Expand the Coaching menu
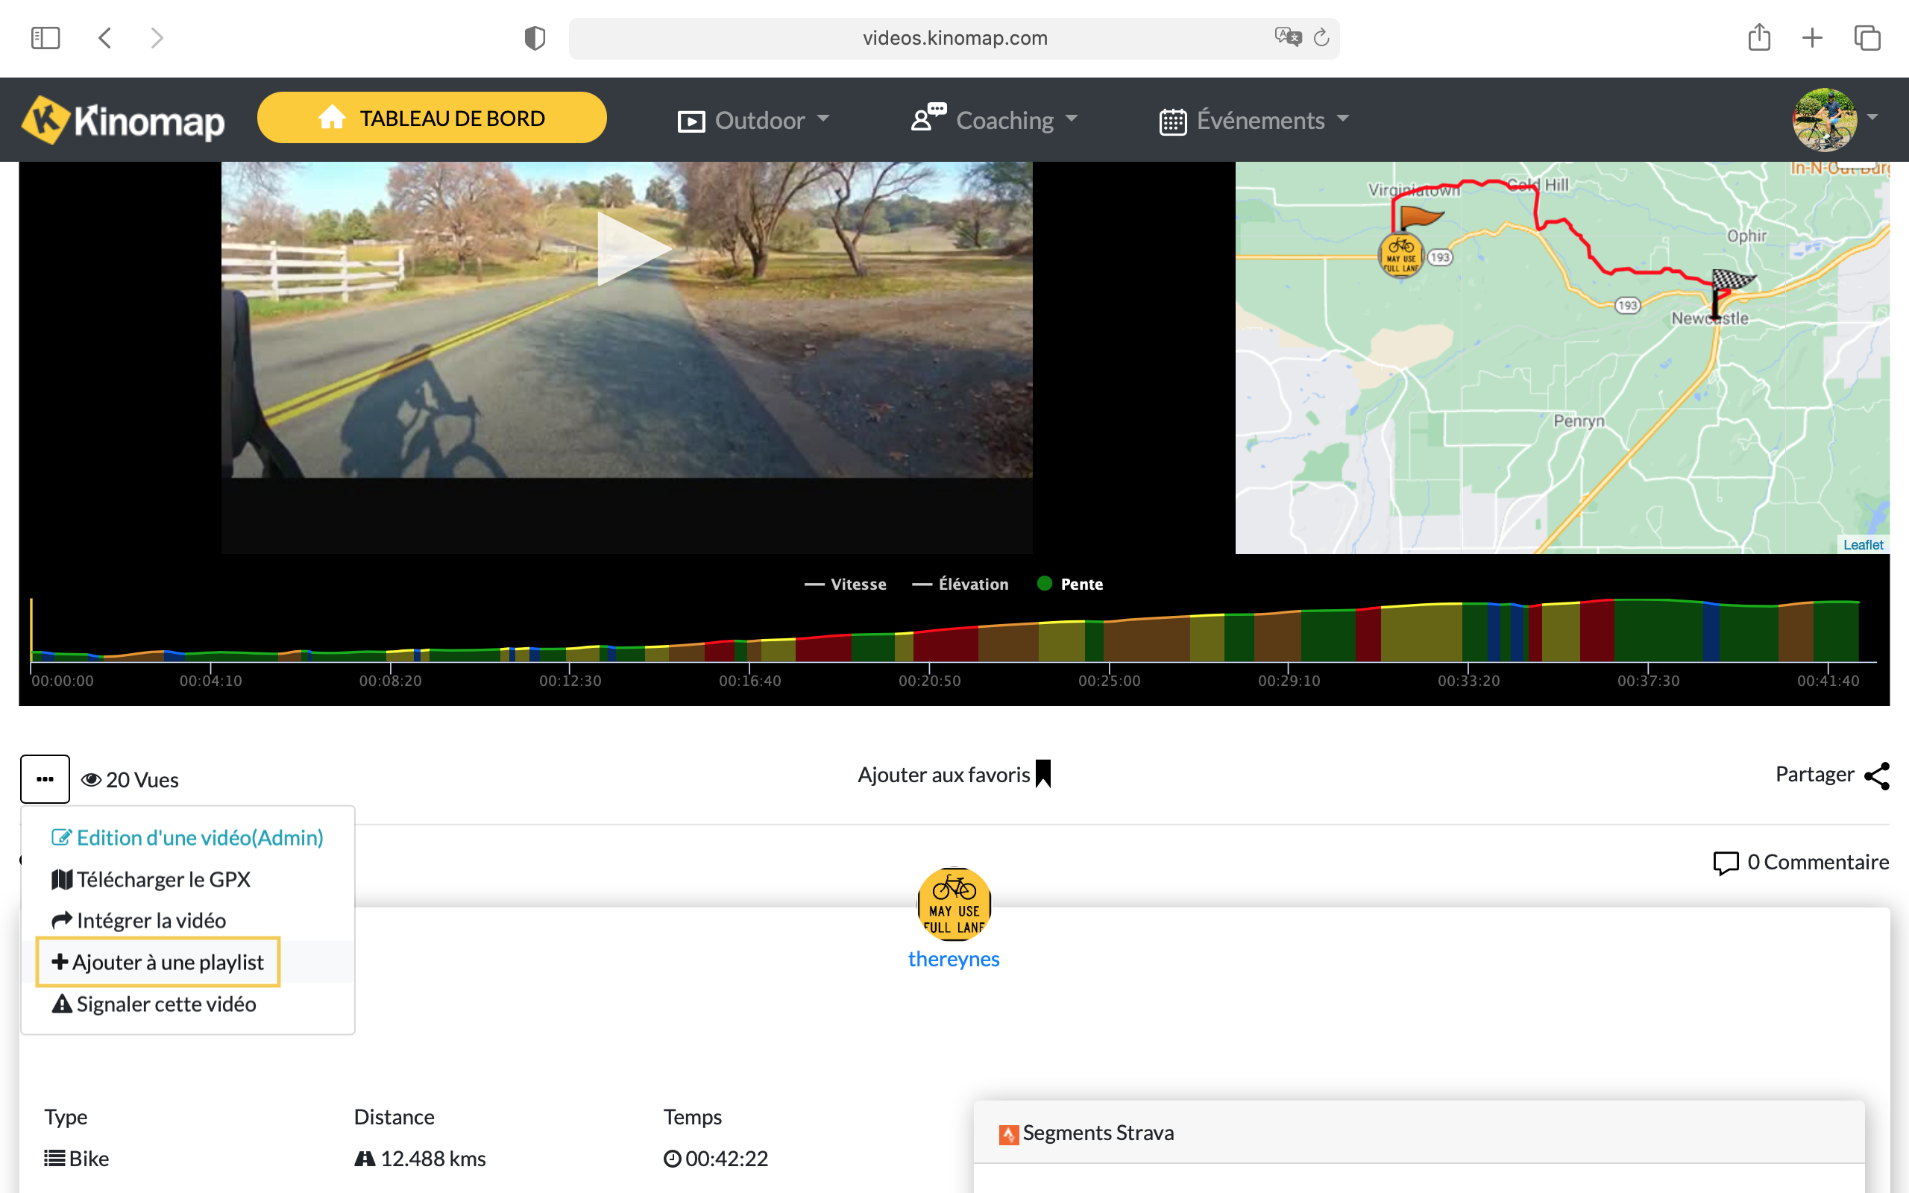1909x1193 pixels. (x=994, y=120)
